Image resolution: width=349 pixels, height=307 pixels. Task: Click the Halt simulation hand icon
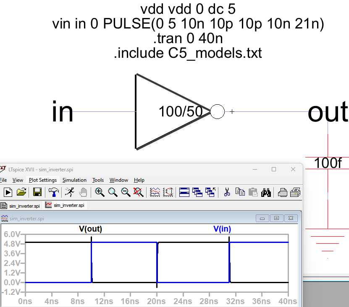point(84,192)
